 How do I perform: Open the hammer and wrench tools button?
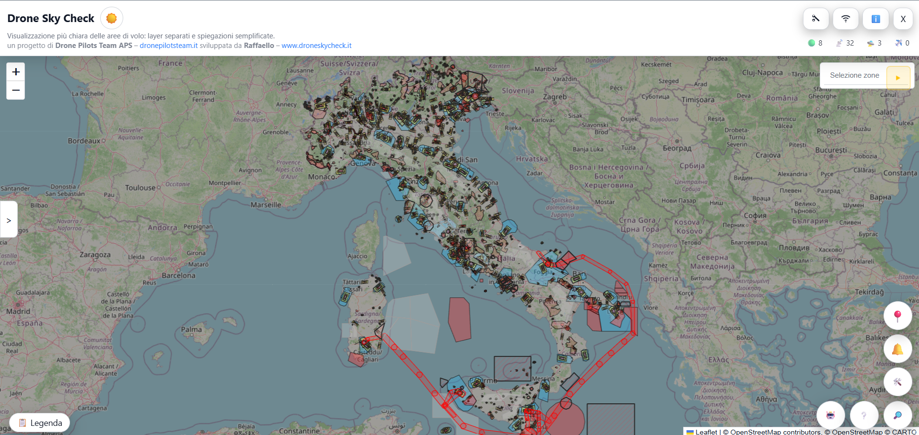click(897, 382)
